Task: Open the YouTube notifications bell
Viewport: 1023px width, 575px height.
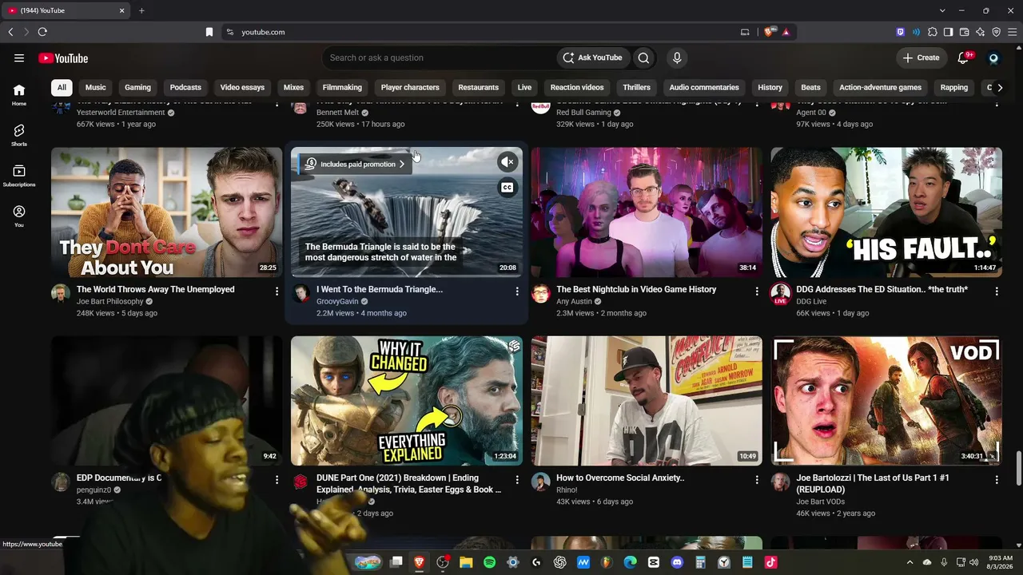Action: click(x=963, y=57)
